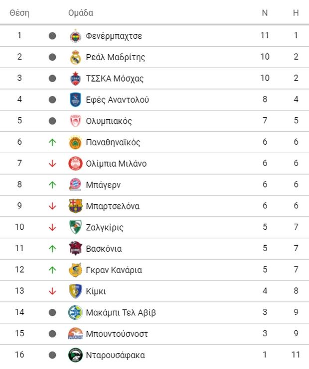
Task: Click the Ολυμπιακός team logo
Action: tap(75, 121)
